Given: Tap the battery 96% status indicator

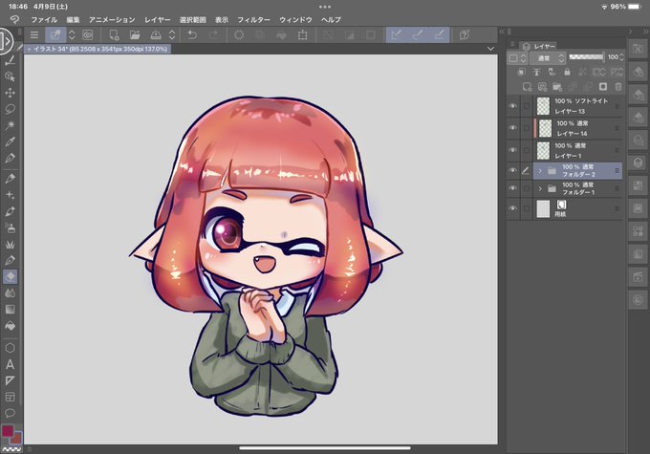Looking at the screenshot, I should pos(626,7).
